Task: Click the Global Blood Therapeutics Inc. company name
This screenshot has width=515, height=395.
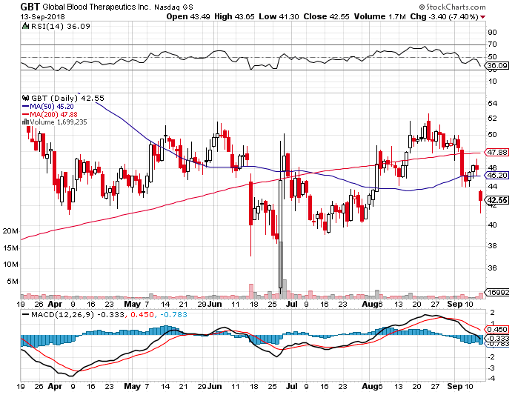Action: coord(97,7)
